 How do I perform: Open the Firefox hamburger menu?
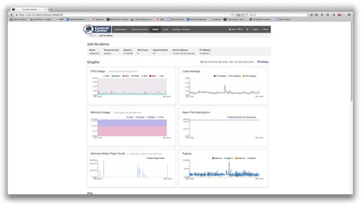(349, 15)
